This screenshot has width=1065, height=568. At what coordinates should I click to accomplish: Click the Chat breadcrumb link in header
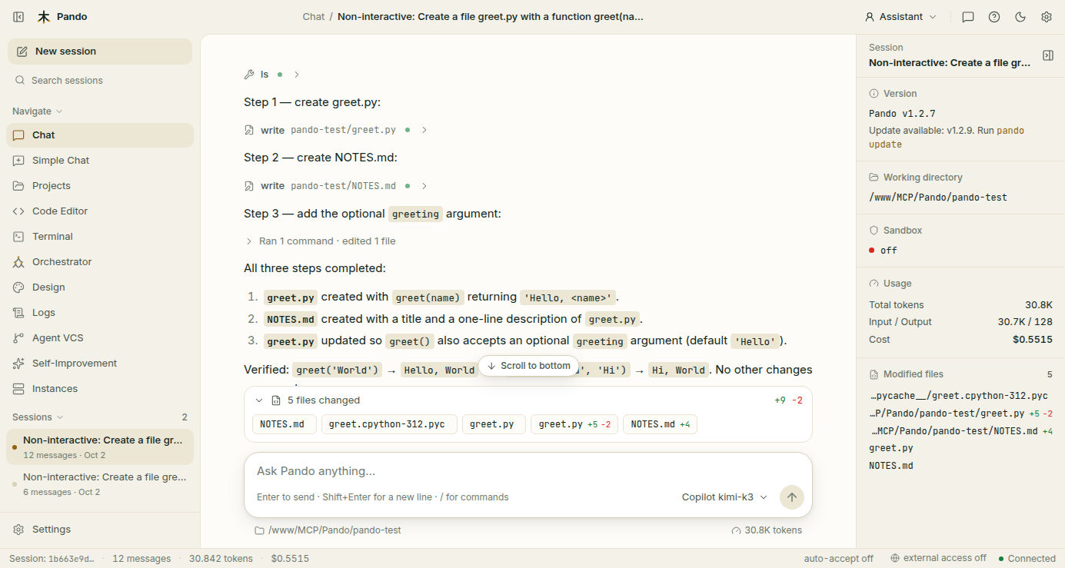pos(314,17)
